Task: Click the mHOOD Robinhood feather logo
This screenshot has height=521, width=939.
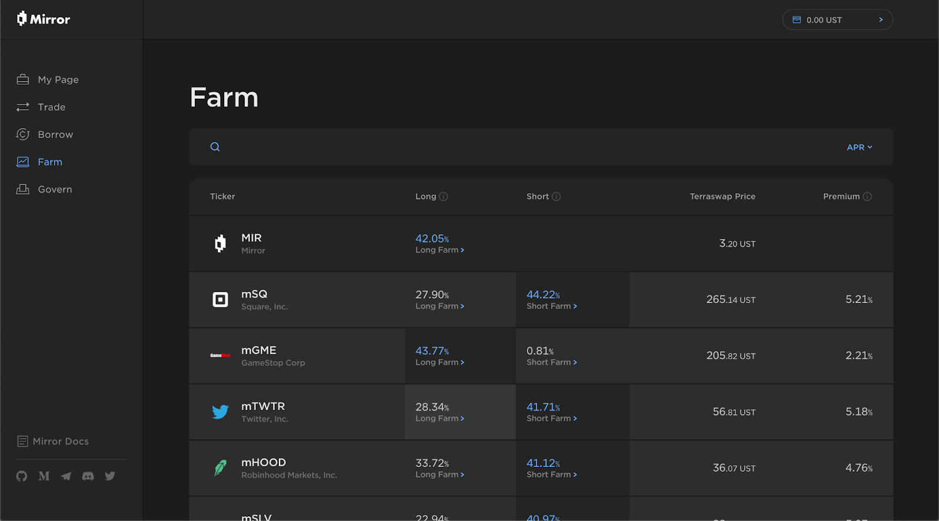Action: pos(220,468)
